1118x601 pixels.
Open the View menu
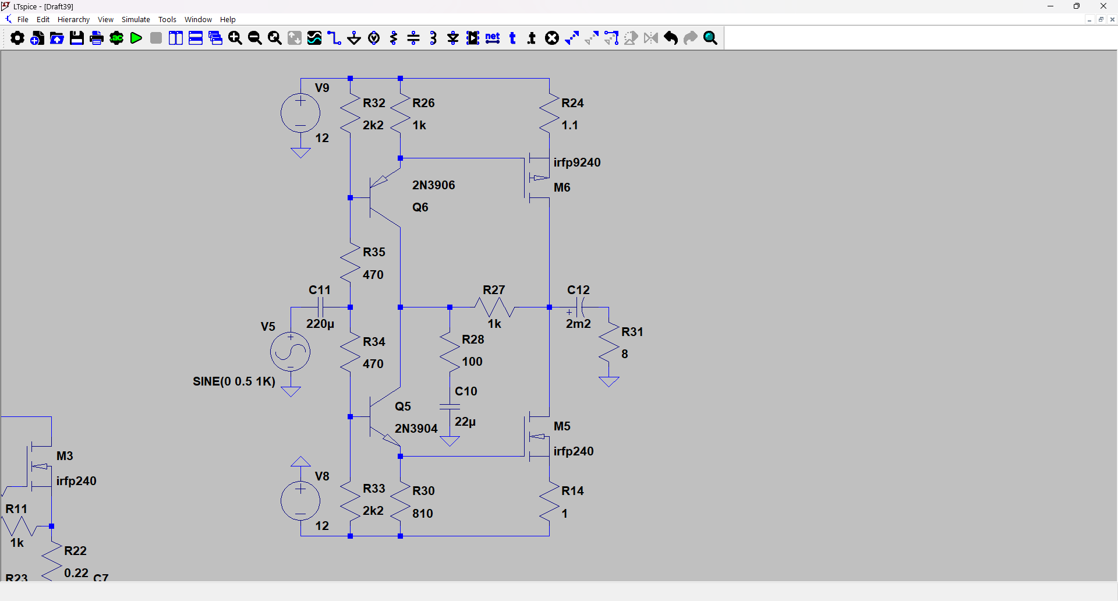coord(105,19)
